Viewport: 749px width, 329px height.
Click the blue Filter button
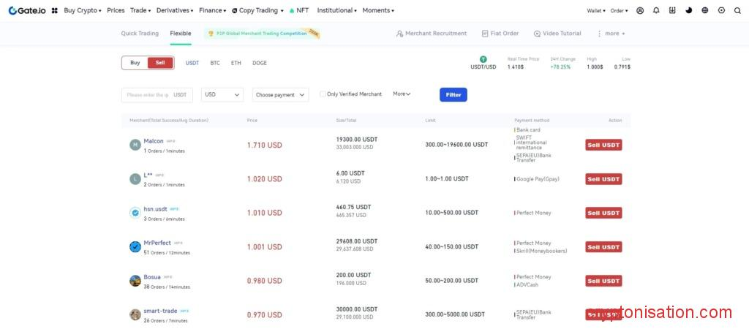453,94
